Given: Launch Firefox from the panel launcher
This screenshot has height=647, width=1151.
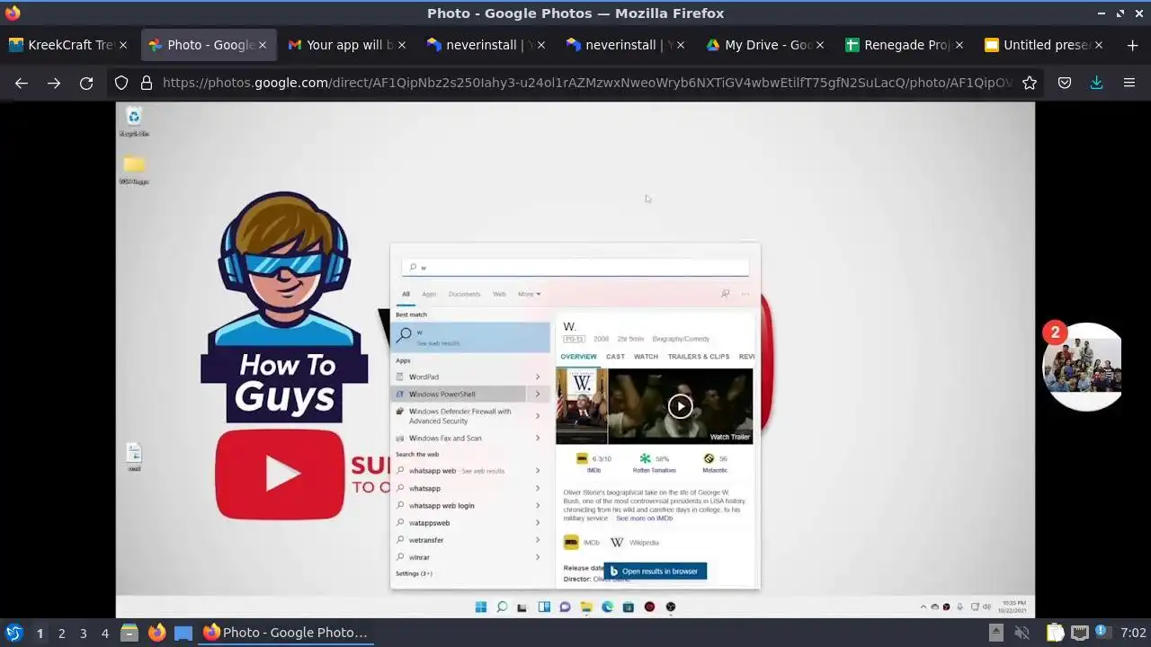Looking at the screenshot, I should 156,633.
